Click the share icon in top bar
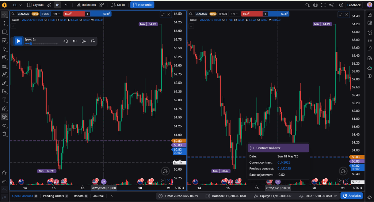 pyautogui.click(x=331, y=5)
